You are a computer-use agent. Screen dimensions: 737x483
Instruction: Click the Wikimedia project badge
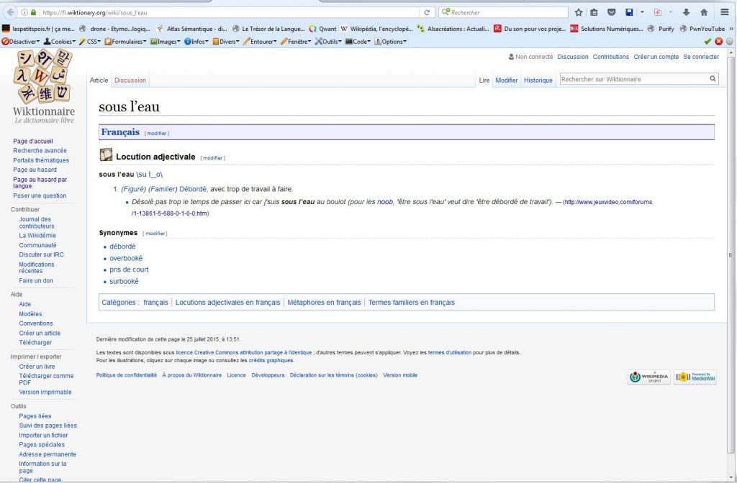[x=648, y=377]
